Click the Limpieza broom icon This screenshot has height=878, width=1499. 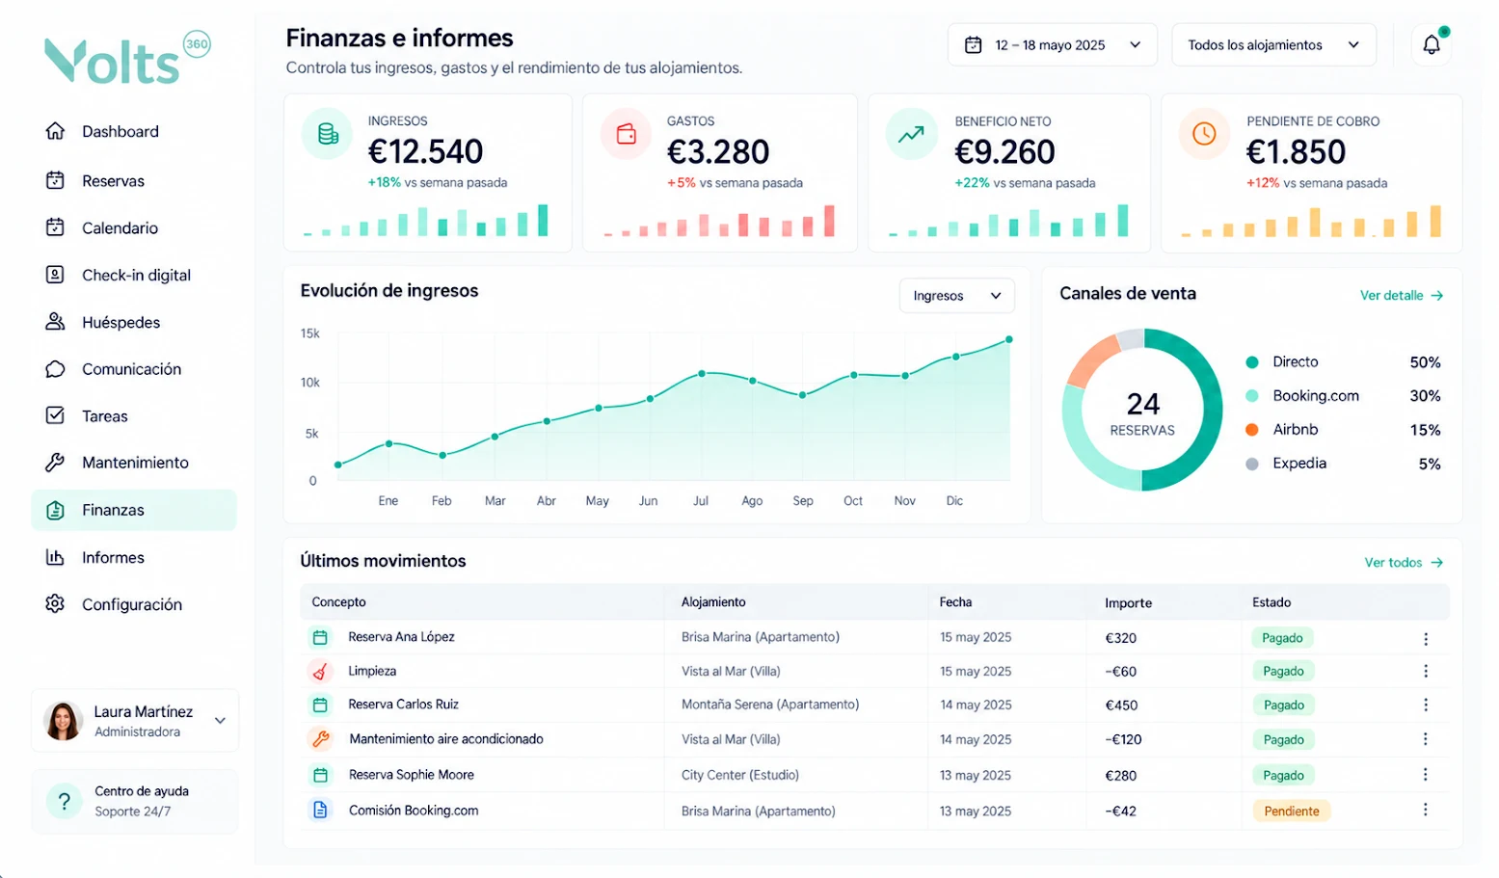[320, 671]
